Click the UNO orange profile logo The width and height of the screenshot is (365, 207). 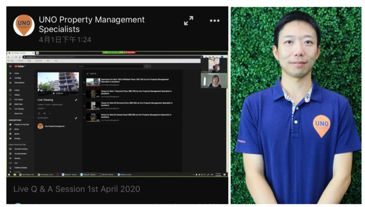coord(24,25)
